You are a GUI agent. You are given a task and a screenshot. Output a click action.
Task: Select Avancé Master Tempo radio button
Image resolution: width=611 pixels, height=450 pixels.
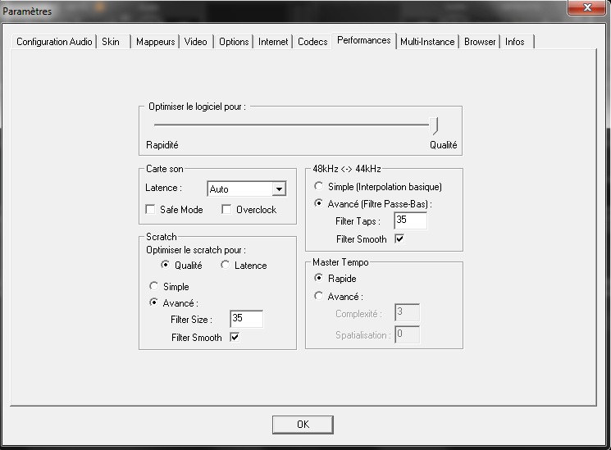320,297
